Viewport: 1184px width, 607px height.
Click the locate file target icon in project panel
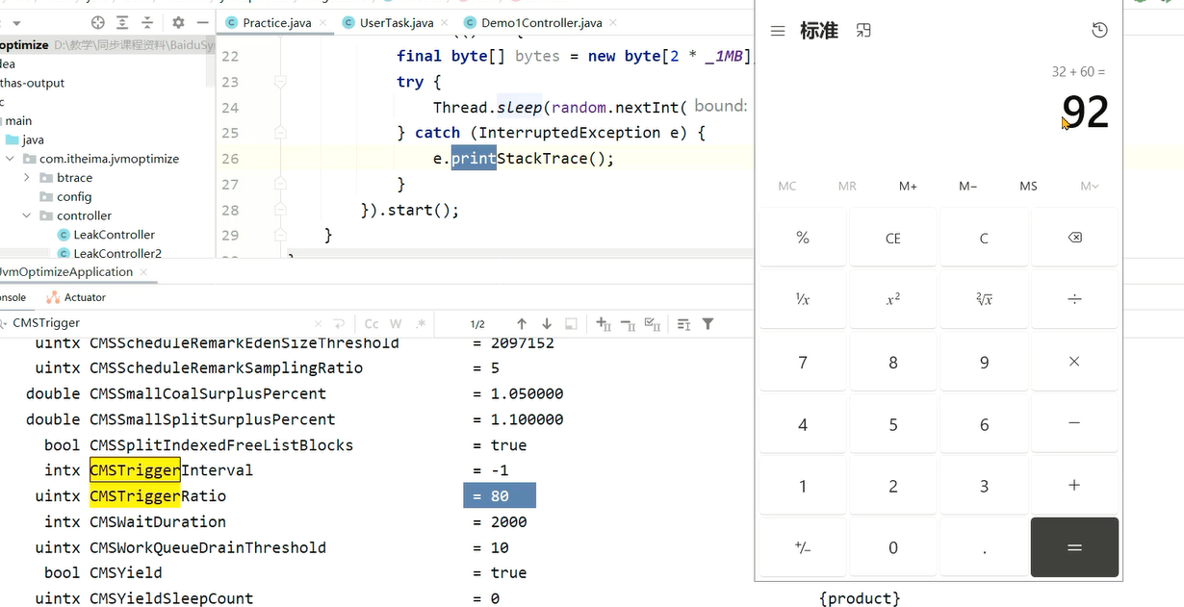point(97,22)
